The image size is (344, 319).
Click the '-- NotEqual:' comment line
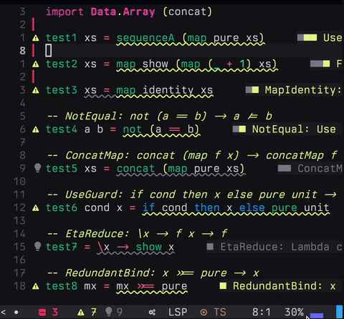click(x=160, y=116)
